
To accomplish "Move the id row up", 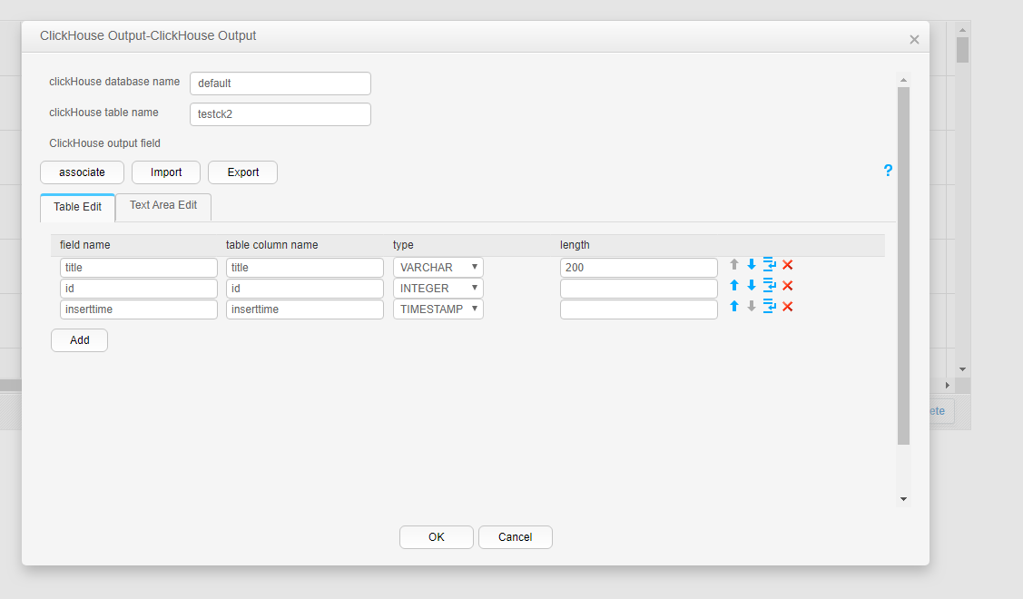I will click(734, 285).
